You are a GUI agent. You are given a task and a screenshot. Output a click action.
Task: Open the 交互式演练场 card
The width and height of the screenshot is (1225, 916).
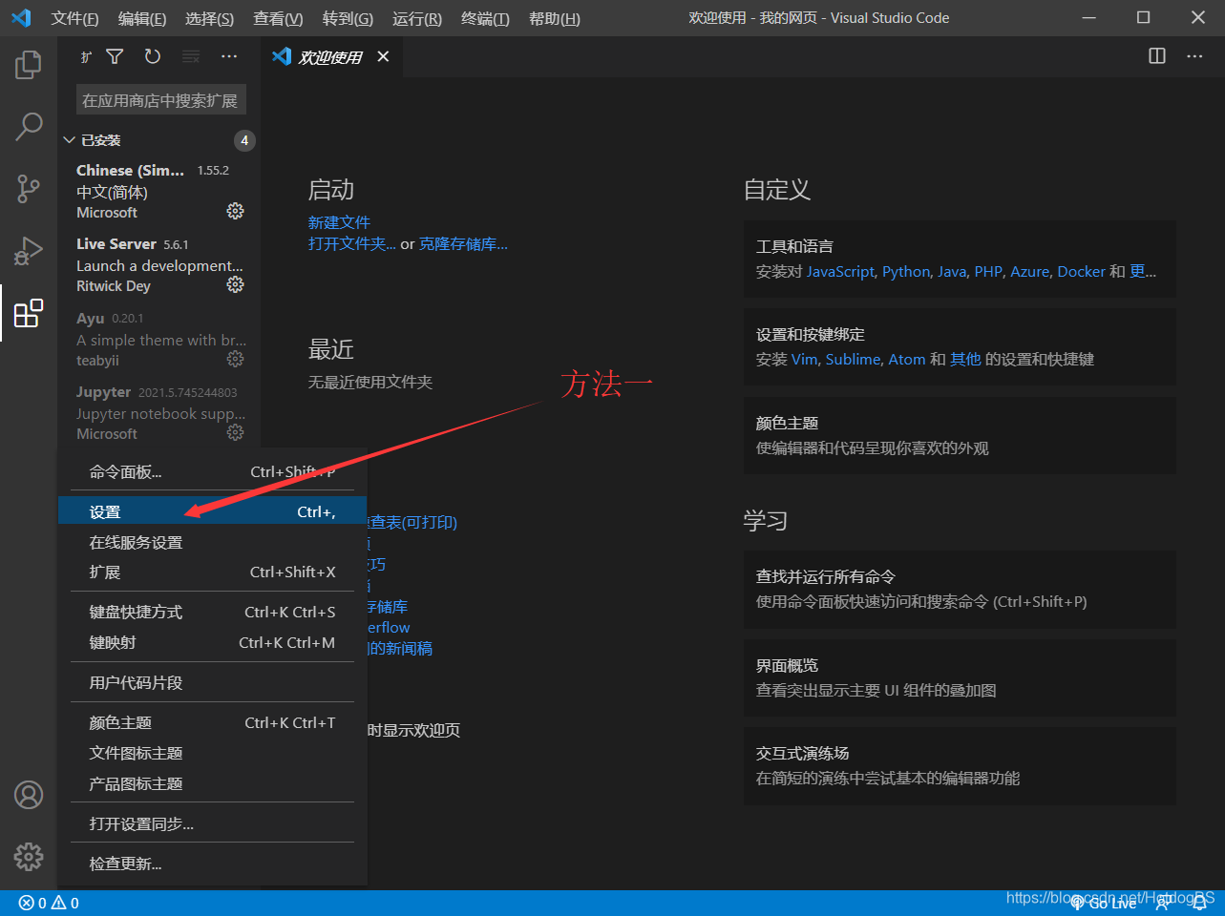point(960,765)
